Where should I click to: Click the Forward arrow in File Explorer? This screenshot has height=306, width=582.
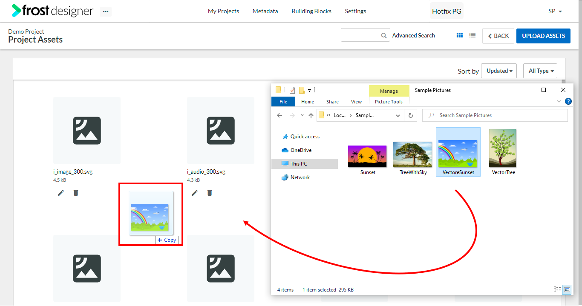[292, 115]
